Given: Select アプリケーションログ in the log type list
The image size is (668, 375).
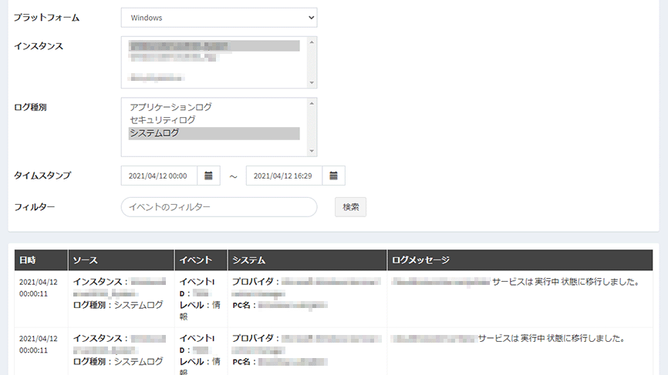Looking at the screenshot, I should (214, 107).
